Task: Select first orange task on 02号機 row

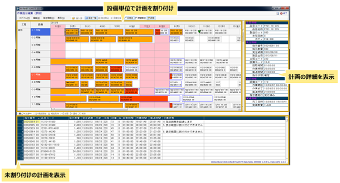Action: point(77,39)
